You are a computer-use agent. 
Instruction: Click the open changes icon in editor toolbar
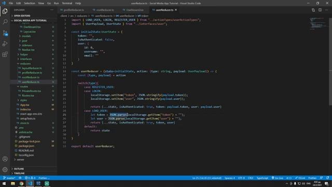pyautogui.click(x=313, y=10)
